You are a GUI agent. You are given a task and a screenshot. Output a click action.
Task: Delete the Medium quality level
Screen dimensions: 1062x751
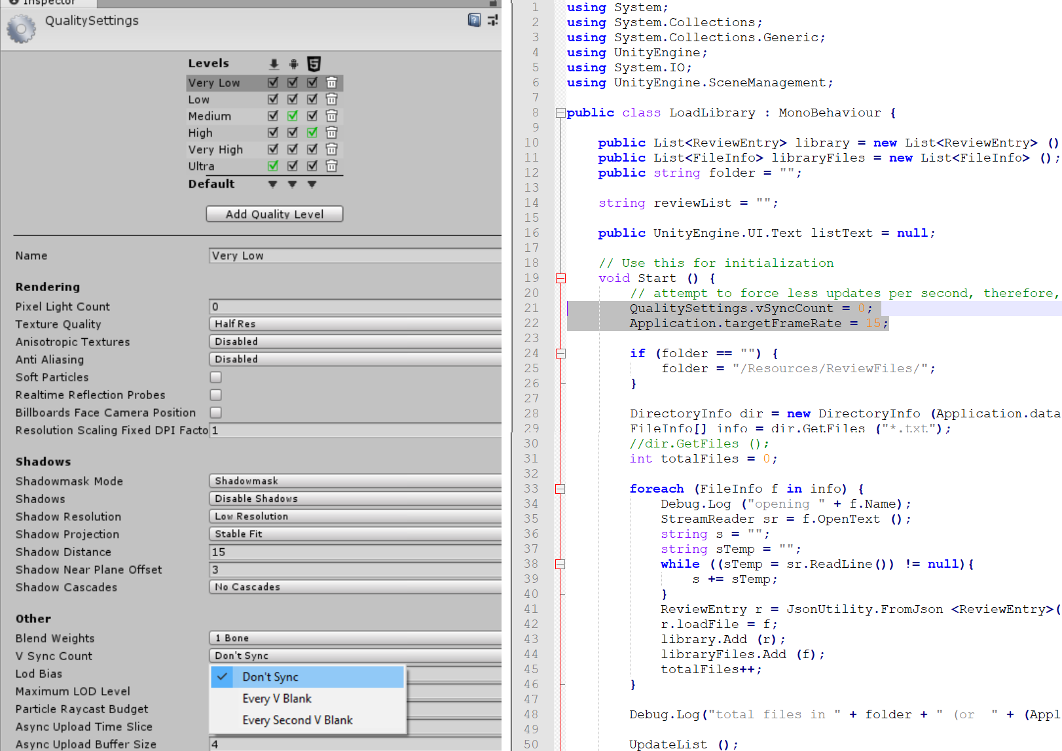332,116
